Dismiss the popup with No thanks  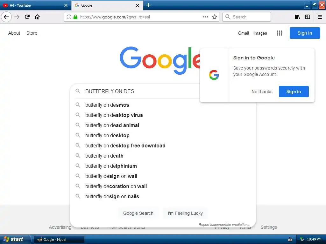coord(262,91)
